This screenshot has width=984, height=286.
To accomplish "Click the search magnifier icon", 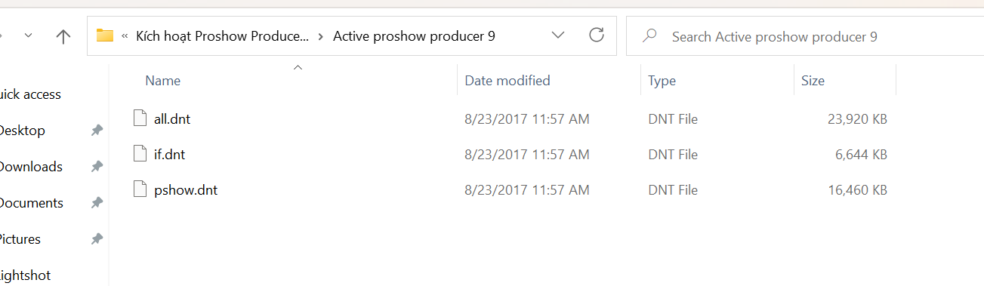I will click(x=649, y=35).
